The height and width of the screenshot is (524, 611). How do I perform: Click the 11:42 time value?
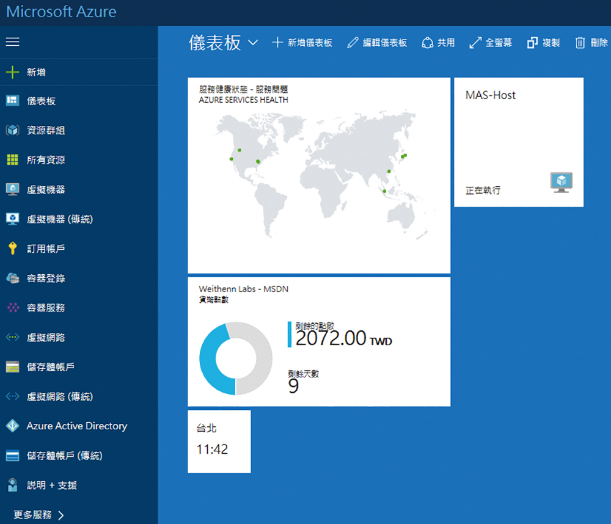[x=213, y=449]
